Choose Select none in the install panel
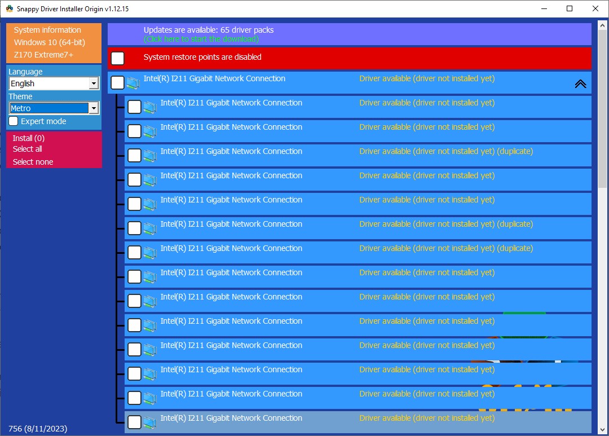The height and width of the screenshot is (436, 609). tap(33, 162)
